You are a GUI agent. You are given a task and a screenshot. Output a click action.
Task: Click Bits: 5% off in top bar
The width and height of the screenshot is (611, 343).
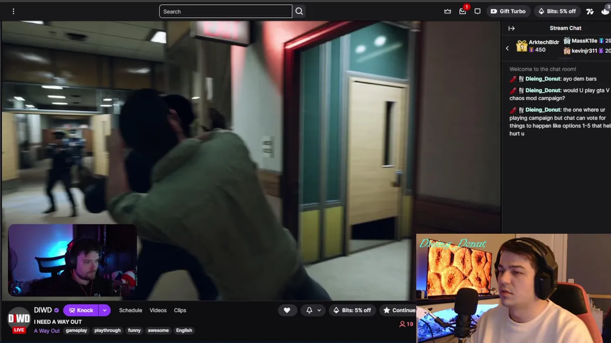557,11
